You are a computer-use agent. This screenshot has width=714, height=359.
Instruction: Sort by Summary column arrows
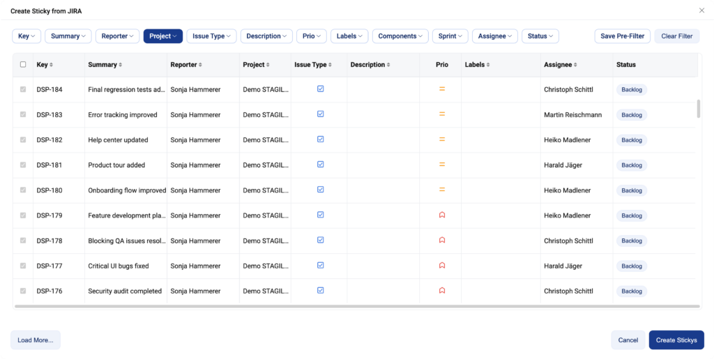(120, 65)
